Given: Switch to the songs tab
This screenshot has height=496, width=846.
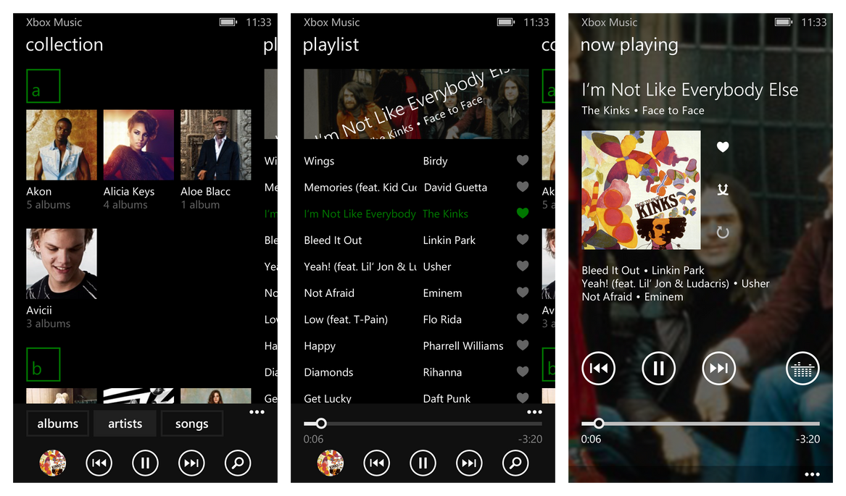Looking at the screenshot, I should (191, 424).
